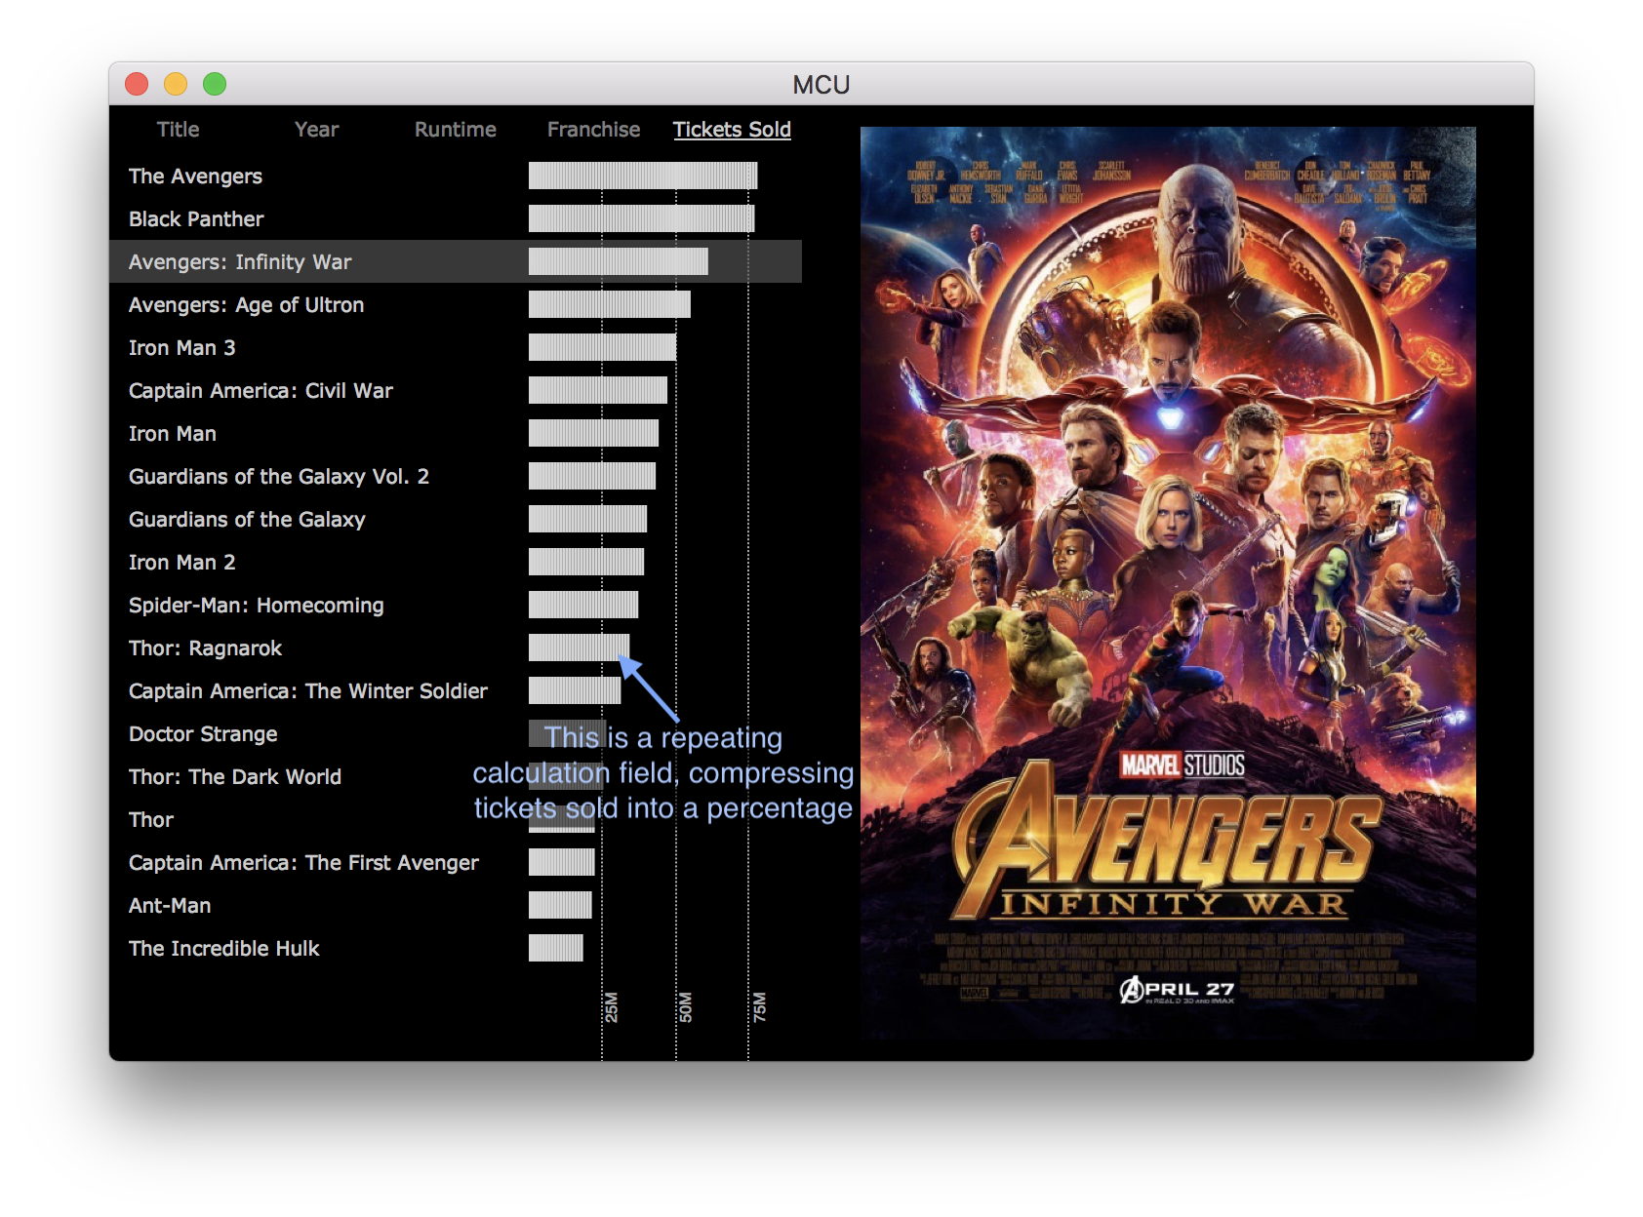Select Avengers: Age of Ultron

(246, 305)
